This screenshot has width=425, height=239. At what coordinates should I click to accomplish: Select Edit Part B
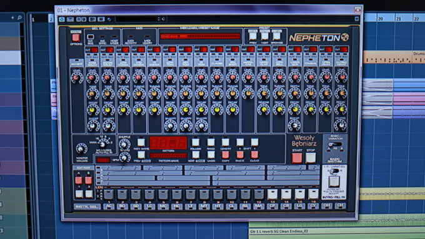[89, 180]
